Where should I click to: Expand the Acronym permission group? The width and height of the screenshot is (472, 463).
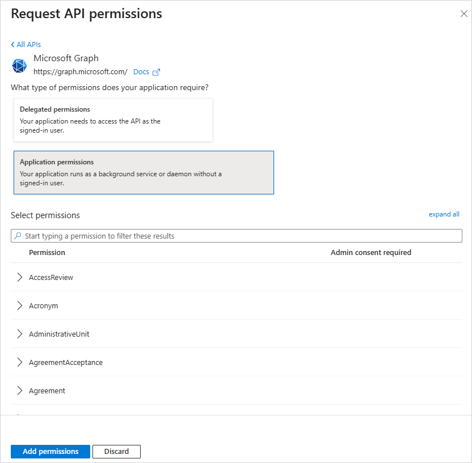[20, 305]
